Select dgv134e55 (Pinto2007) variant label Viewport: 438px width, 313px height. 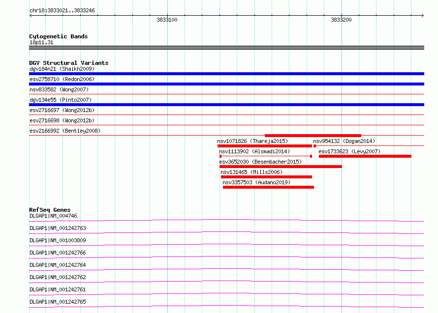pyautogui.click(x=61, y=100)
